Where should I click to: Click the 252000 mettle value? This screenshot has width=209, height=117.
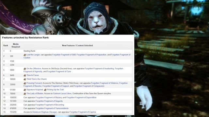click(x=13, y=105)
